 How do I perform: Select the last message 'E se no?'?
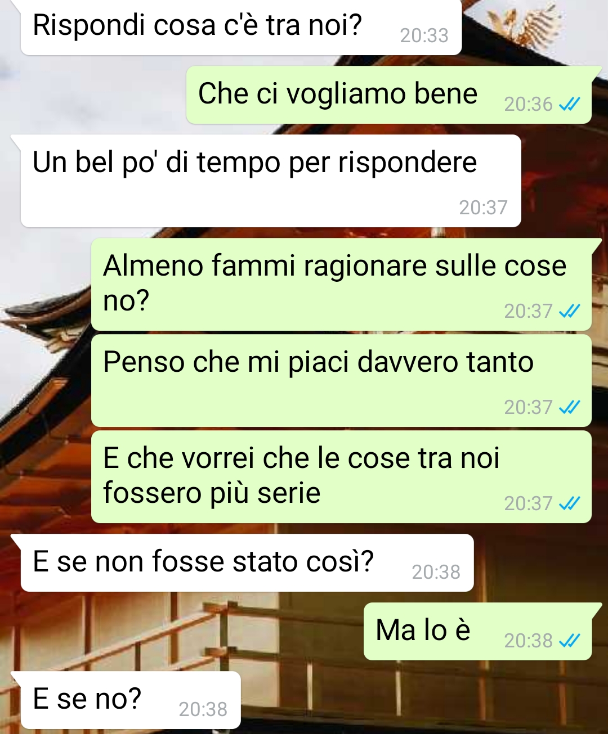click(131, 700)
